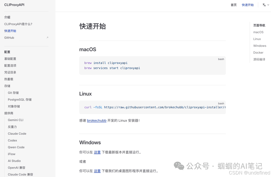Open CLIProxyAPI是什么? sidebar page
The width and height of the screenshot is (271, 177).
point(18,24)
